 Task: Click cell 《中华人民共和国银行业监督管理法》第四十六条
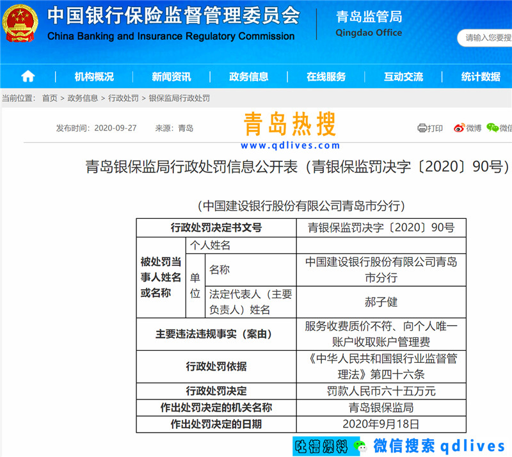(x=381, y=367)
